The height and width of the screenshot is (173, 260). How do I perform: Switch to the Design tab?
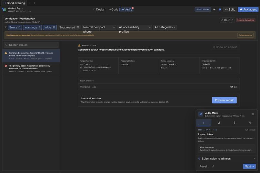click(x=99, y=9)
